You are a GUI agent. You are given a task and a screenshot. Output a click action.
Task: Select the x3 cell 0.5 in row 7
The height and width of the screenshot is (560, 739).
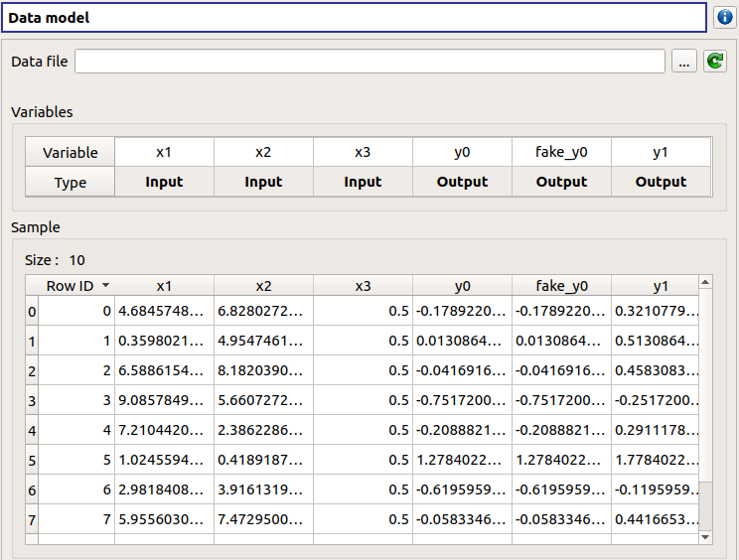tap(363, 520)
